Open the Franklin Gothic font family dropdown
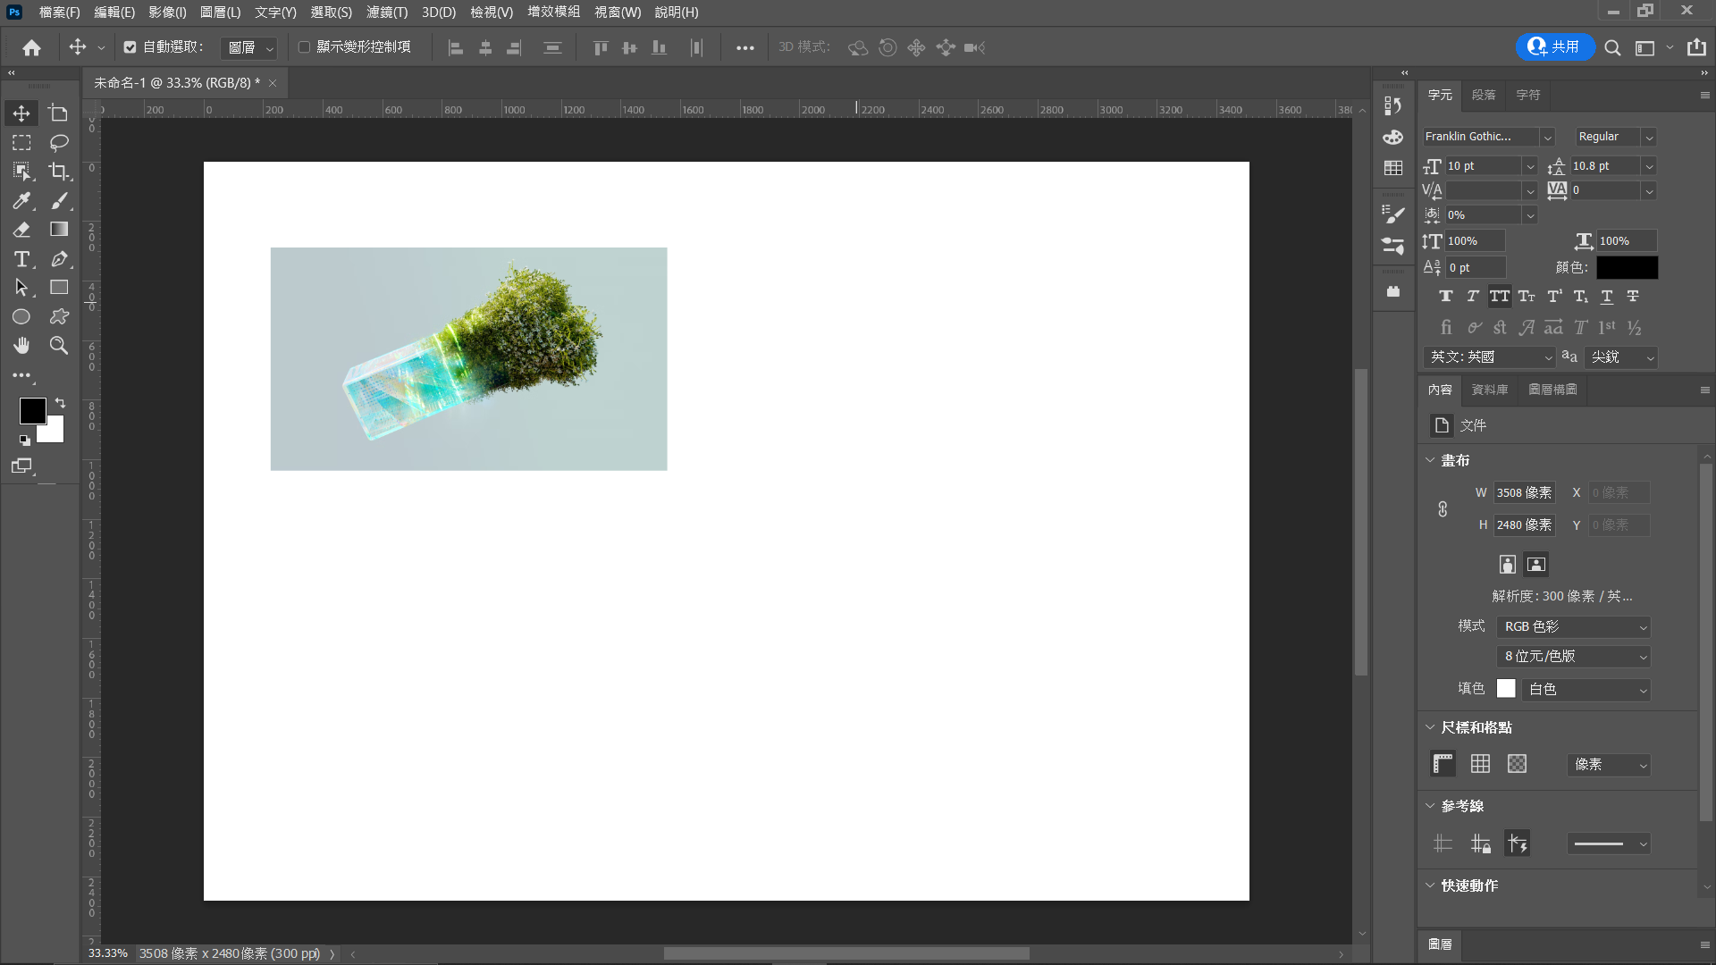Image resolution: width=1716 pixels, height=965 pixels. point(1548,138)
